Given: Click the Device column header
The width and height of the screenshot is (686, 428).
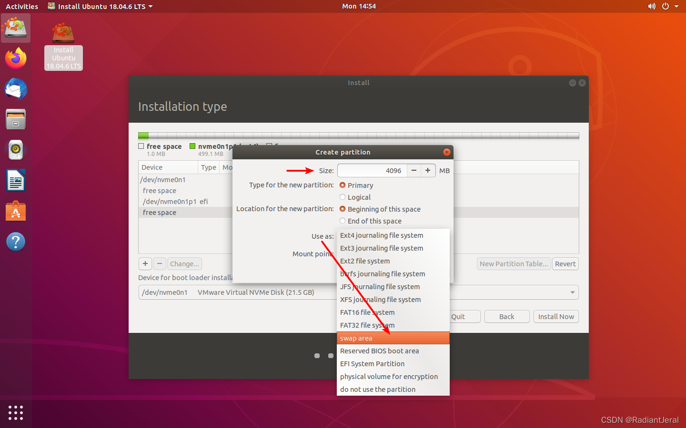Looking at the screenshot, I should coord(168,167).
